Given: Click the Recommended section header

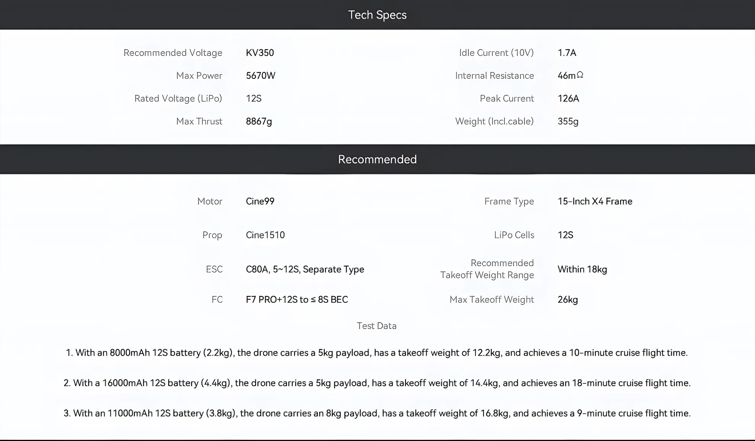Looking at the screenshot, I should coord(377,159).
